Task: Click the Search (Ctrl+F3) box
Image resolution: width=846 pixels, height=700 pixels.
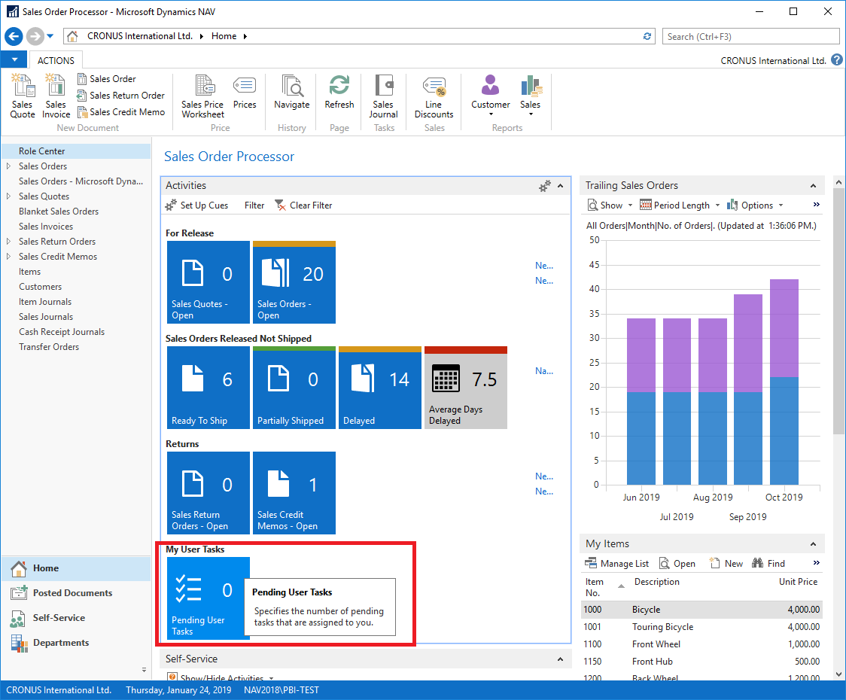Action: 750,36
